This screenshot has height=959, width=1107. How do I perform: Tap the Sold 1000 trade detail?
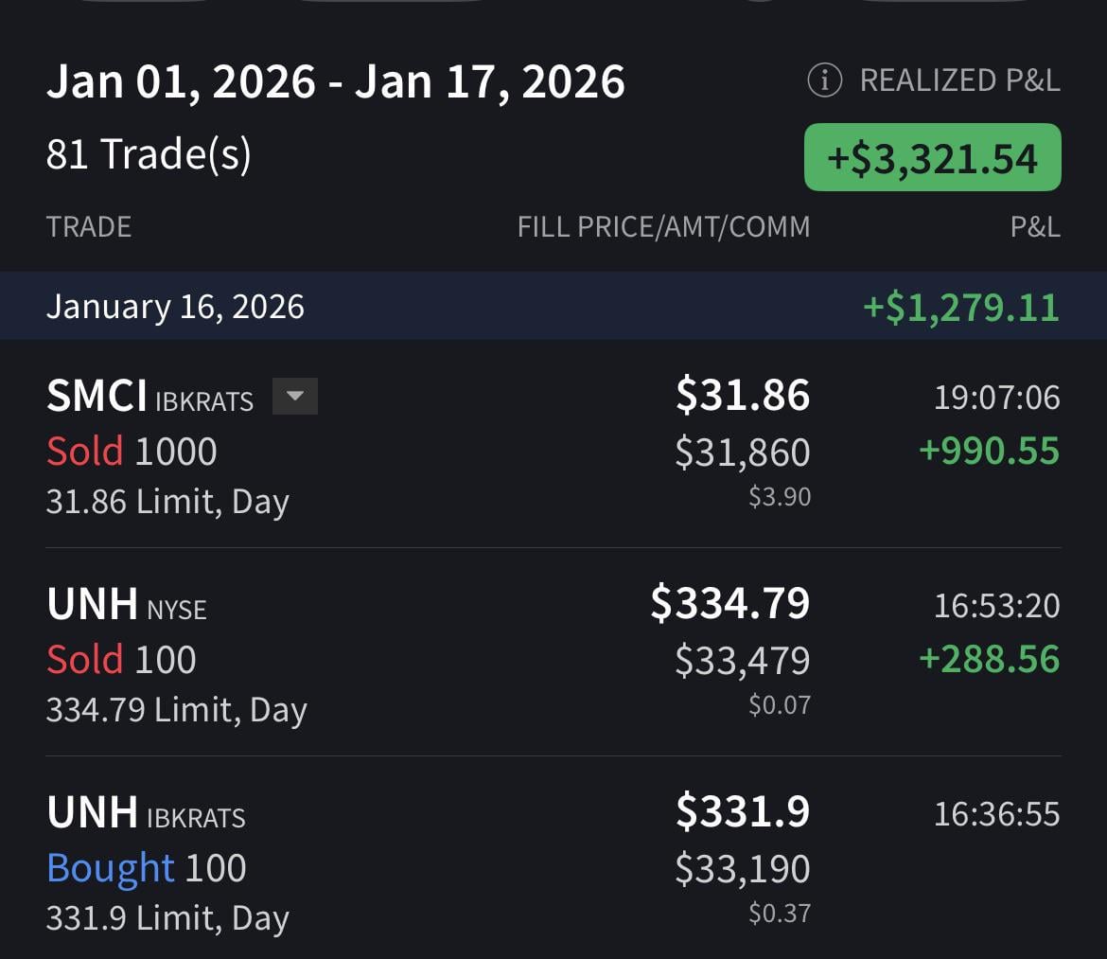coord(132,452)
